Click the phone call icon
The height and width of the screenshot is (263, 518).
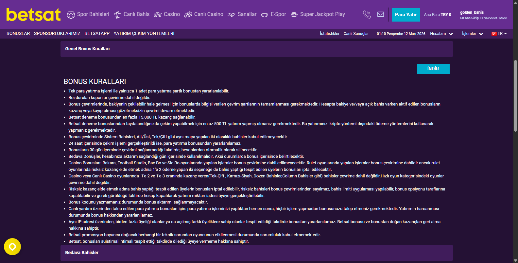click(x=367, y=14)
